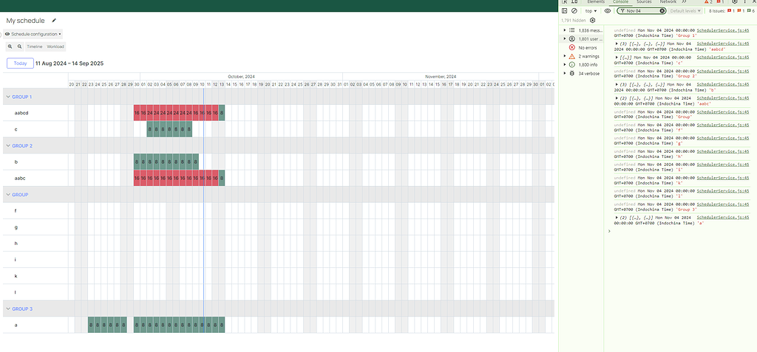Open SchedulerService.js:45 link for 'Group 2' log
The image size is (757, 352).
(x=723, y=71)
